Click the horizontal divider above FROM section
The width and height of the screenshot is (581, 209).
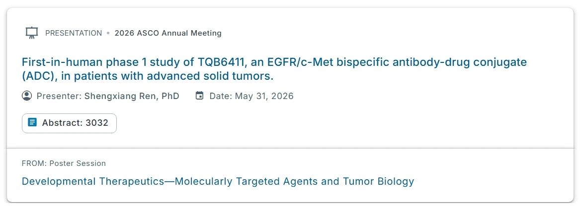pos(290,148)
